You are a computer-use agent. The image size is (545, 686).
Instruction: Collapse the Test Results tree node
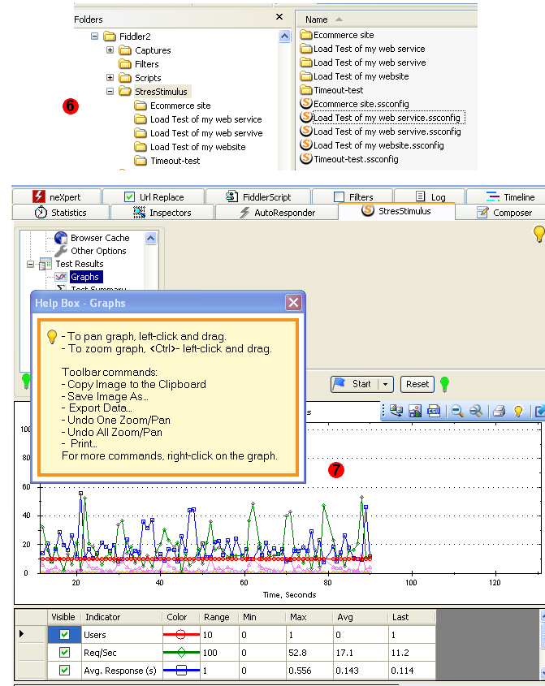[x=30, y=264]
